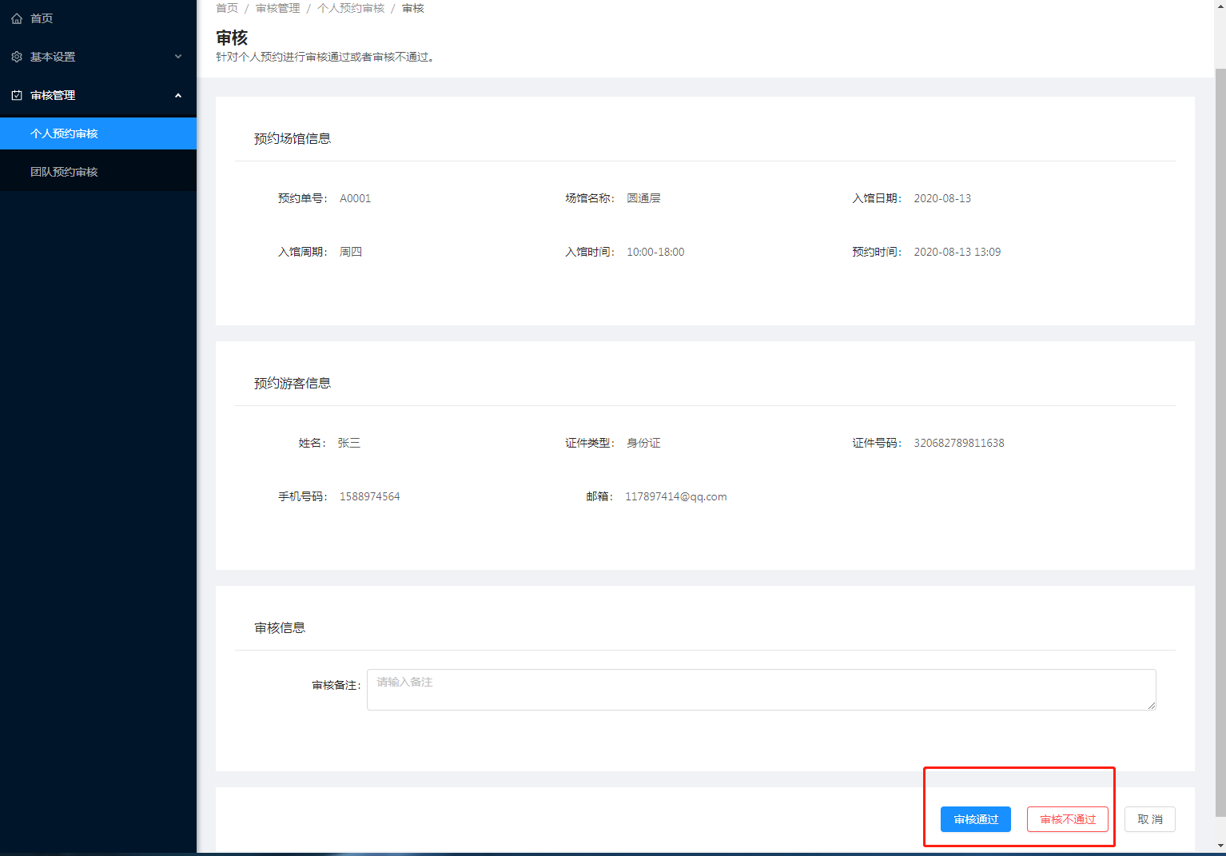
Task: Click the 预约时间 field label
Action: 877,252
